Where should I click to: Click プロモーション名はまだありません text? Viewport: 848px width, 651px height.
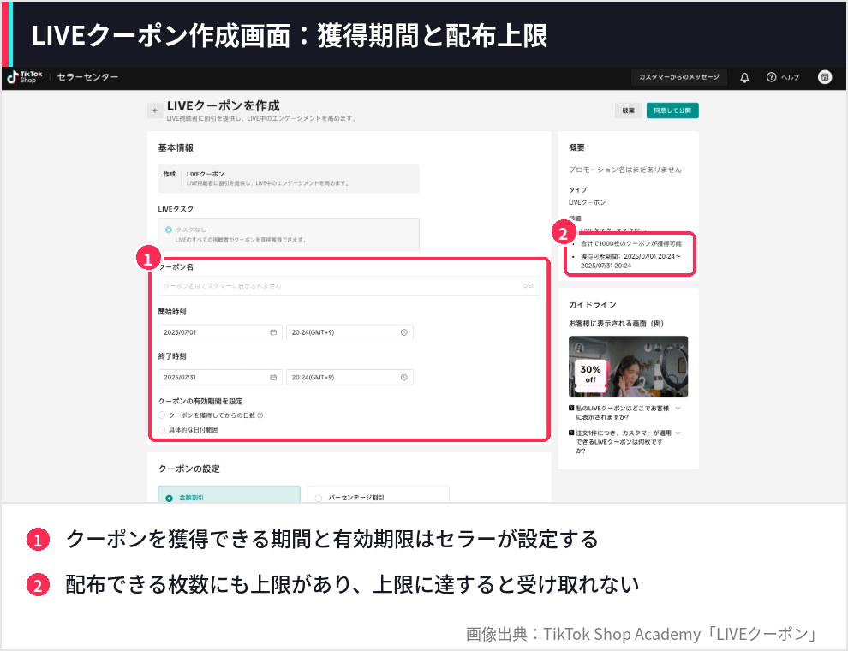625,170
